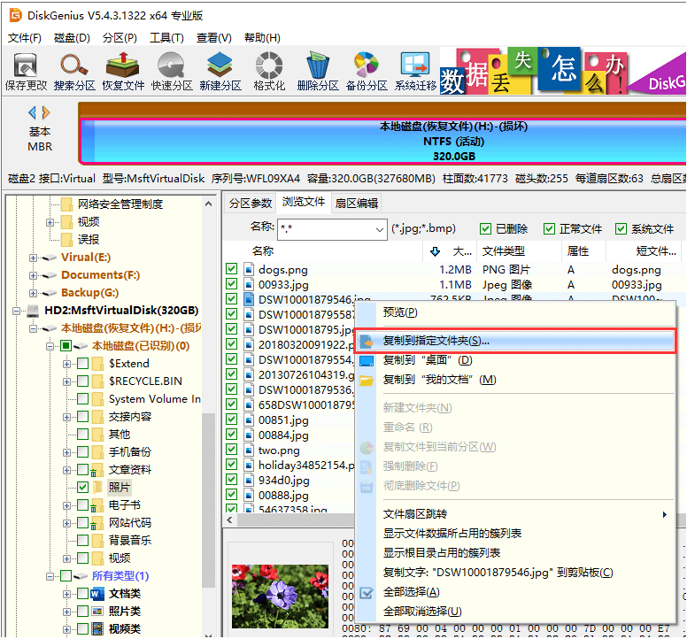The height and width of the screenshot is (639, 687).
Task: Launch the 恢复文件 file recovery tool
Action: pyautogui.click(x=123, y=71)
